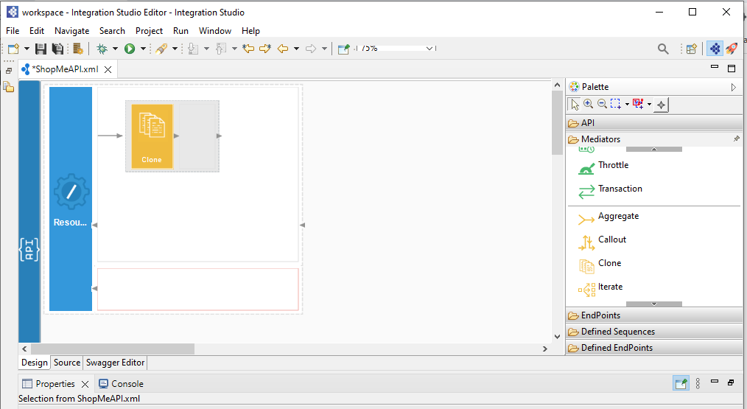The height and width of the screenshot is (409, 747).
Task: Click the Clone mediator on the canvas
Action: pyautogui.click(x=152, y=136)
